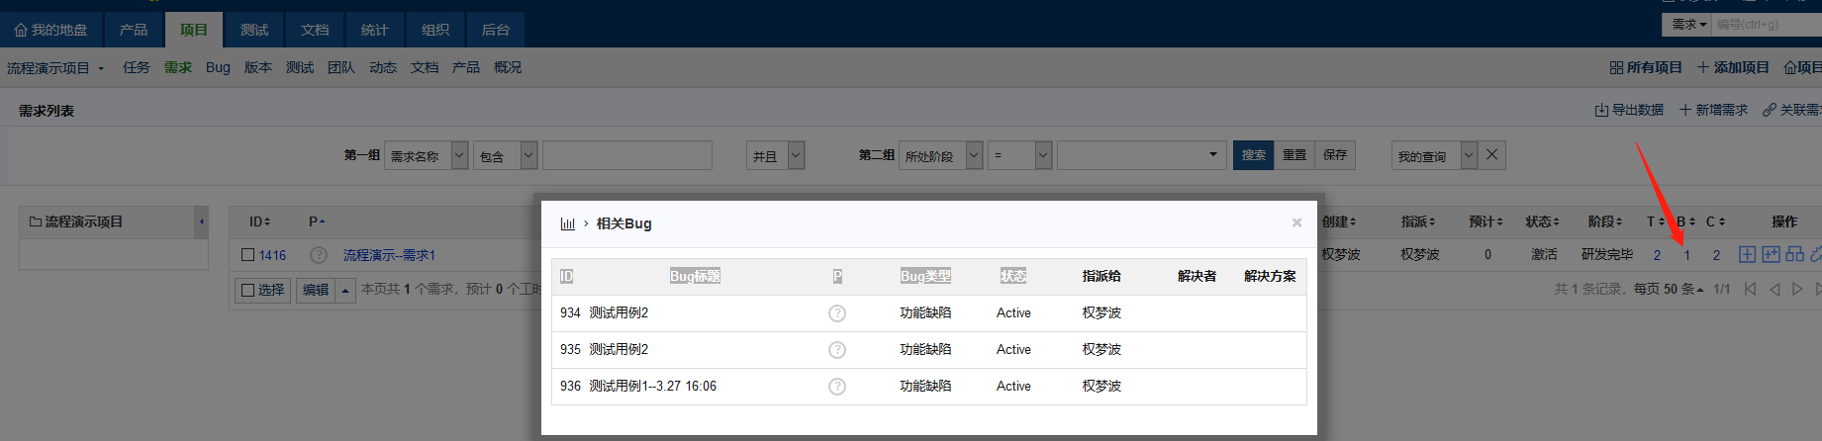Image resolution: width=1822 pixels, height=441 pixels.
Task: Switch to 组织 main tab
Action: 435,30
